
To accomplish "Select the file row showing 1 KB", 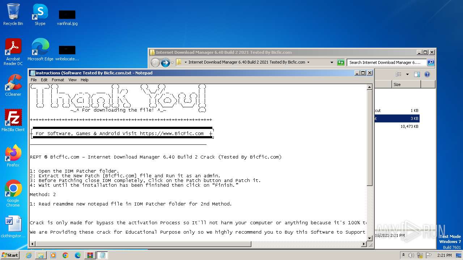I will 397,110.
